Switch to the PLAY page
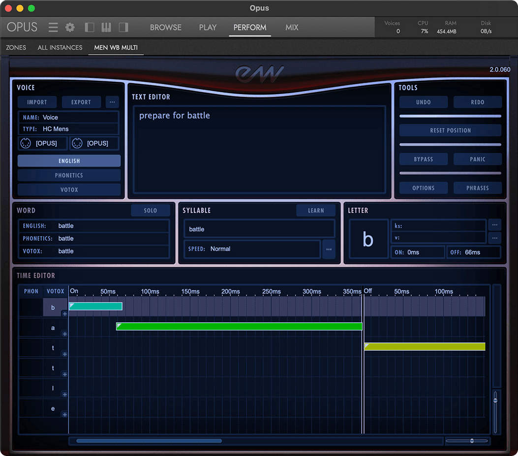518x456 pixels. tap(208, 28)
